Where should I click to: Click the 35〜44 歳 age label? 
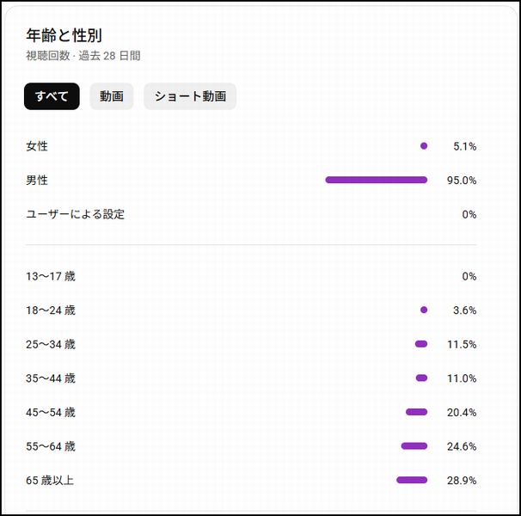(x=51, y=378)
